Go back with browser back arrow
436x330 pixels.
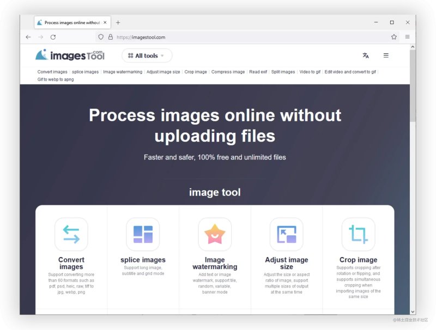pyautogui.click(x=28, y=37)
